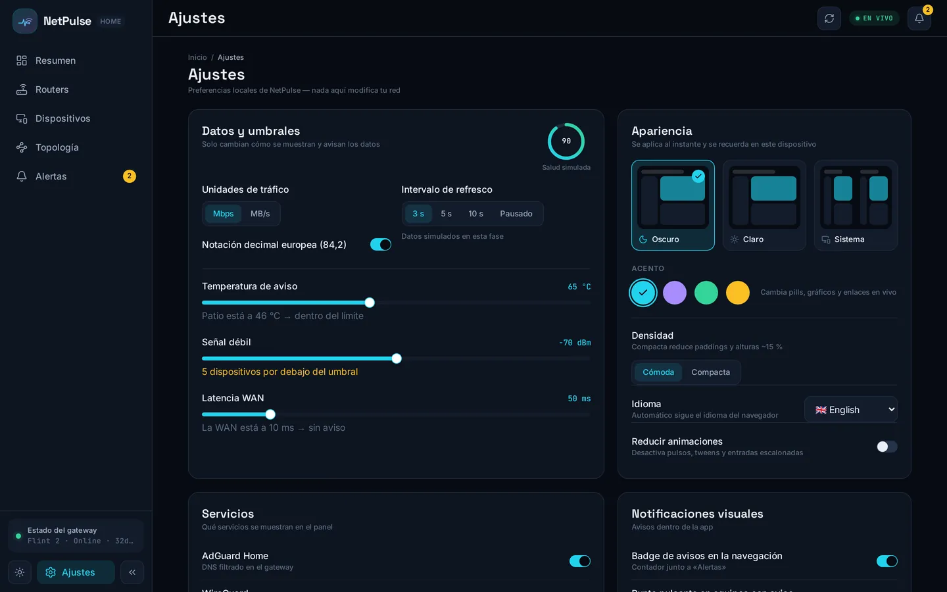Viewport: 947px width, 592px height.
Task: Select Cómoda density
Action: click(x=658, y=372)
